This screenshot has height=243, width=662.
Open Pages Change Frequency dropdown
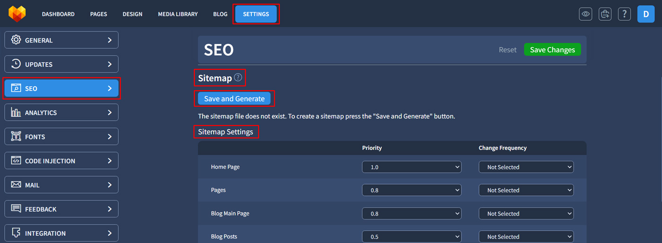click(x=526, y=190)
